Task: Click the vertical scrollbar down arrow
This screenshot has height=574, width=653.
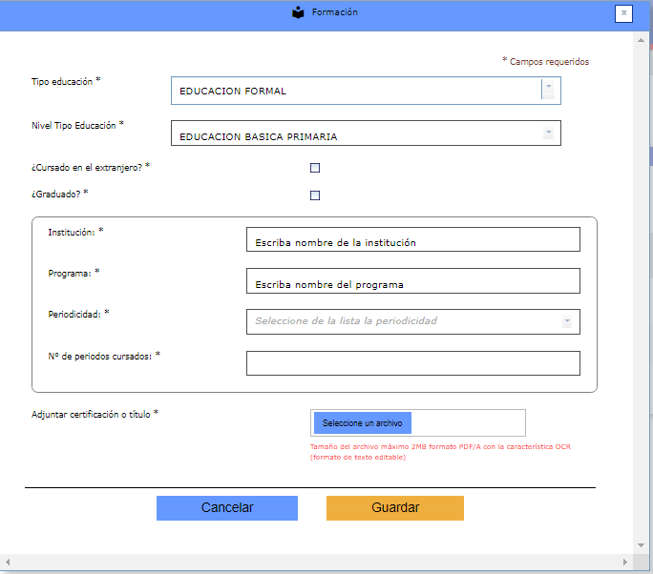Action: pos(641,545)
